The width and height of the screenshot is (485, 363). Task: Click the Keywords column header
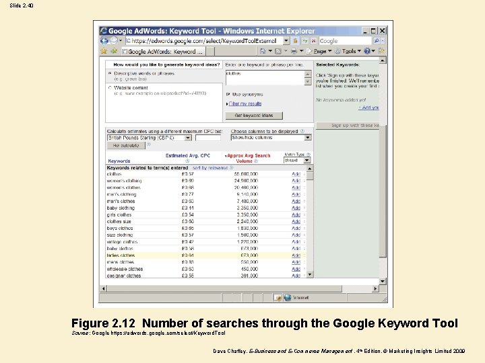pyautogui.click(x=119, y=161)
